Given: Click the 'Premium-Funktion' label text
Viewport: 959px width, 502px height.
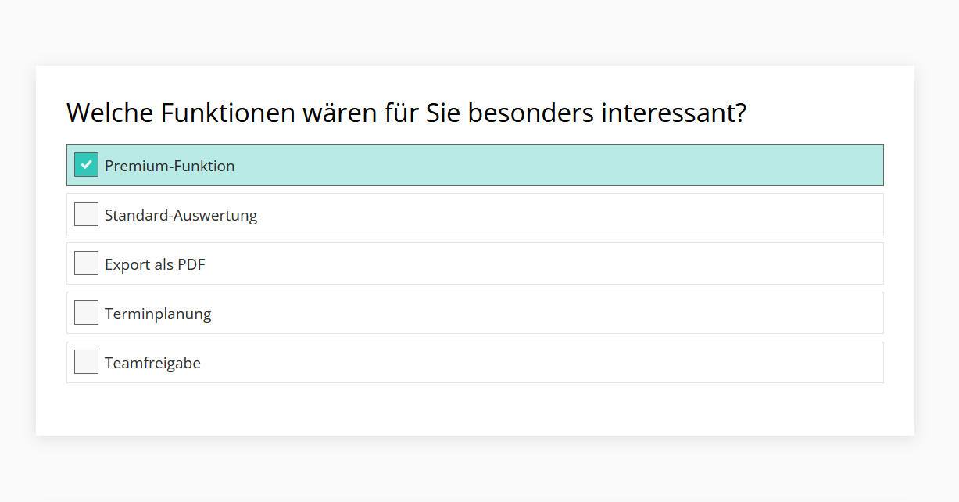Looking at the screenshot, I should coord(170,166).
